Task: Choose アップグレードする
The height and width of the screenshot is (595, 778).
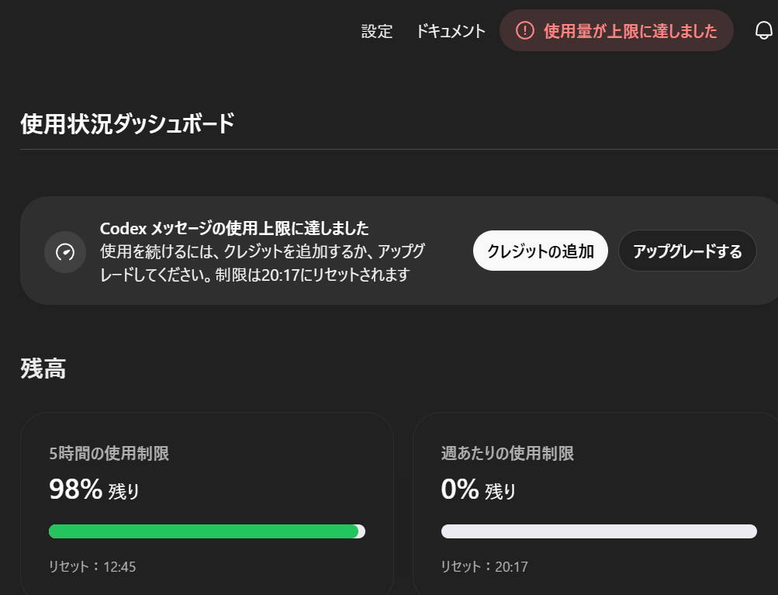Action: coord(686,251)
